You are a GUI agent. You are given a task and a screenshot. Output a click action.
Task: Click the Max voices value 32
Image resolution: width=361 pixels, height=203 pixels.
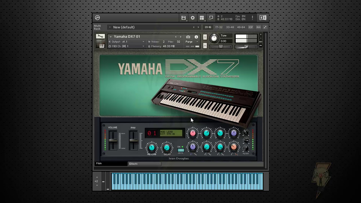(x=178, y=42)
